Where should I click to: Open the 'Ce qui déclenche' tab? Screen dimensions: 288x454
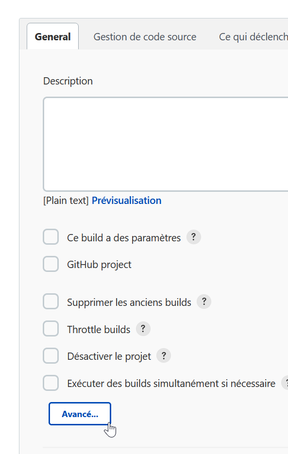[253, 37]
